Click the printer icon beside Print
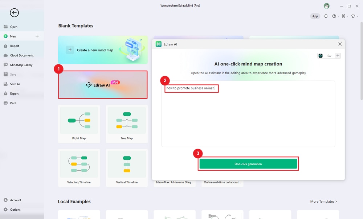 (x=5, y=103)
